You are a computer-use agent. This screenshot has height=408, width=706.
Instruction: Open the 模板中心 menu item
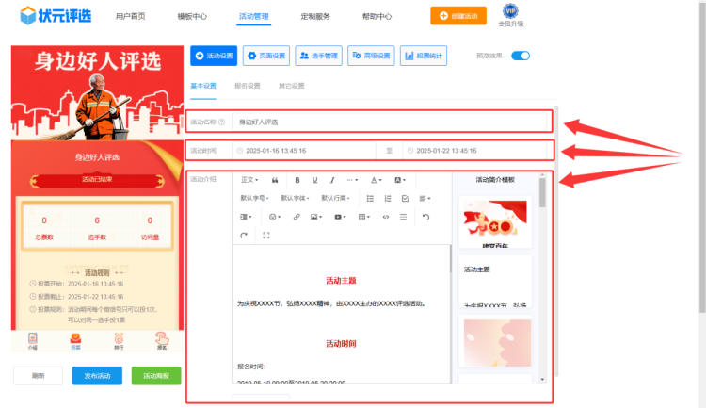[192, 16]
